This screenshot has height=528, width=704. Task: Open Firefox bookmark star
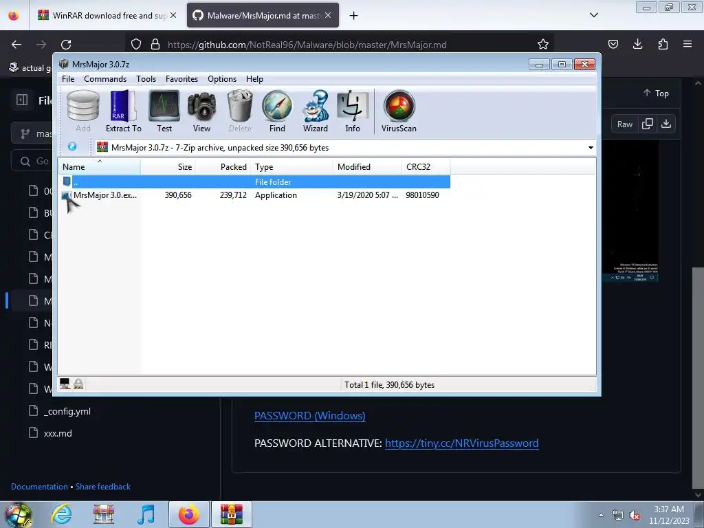543,44
